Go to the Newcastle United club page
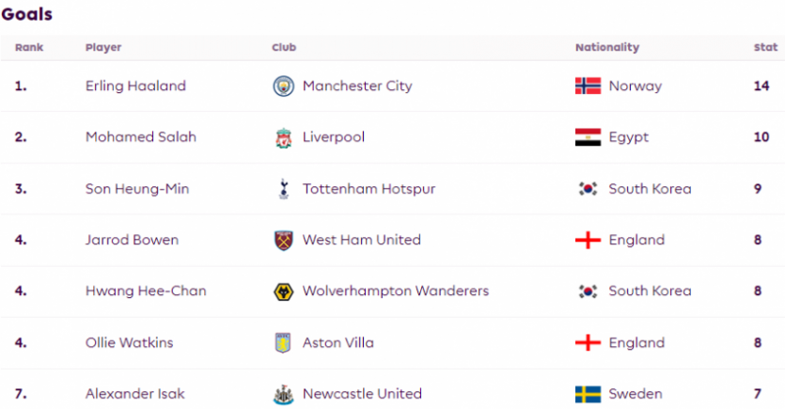The width and height of the screenshot is (785, 409). [x=362, y=394]
